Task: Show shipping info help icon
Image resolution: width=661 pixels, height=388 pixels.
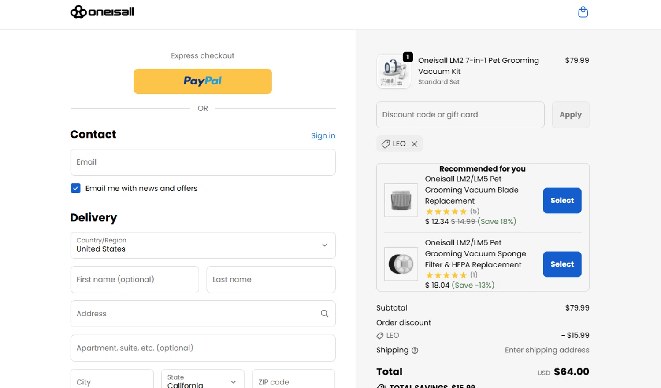Action: (x=415, y=351)
